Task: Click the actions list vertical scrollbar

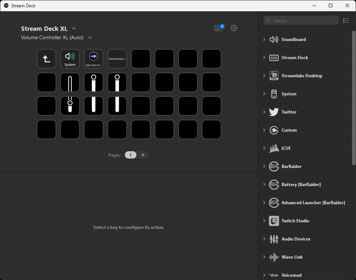Action: (x=354, y=98)
